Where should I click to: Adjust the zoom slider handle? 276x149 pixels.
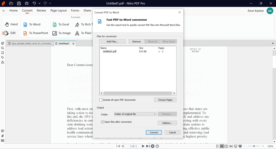(x=254, y=146)
